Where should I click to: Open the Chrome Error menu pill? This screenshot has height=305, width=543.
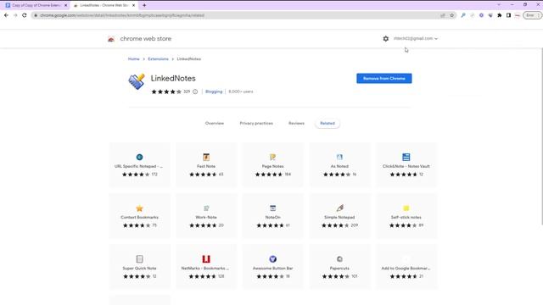click(532, 15)
